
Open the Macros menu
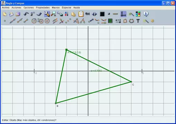click(x=56, y=8)
